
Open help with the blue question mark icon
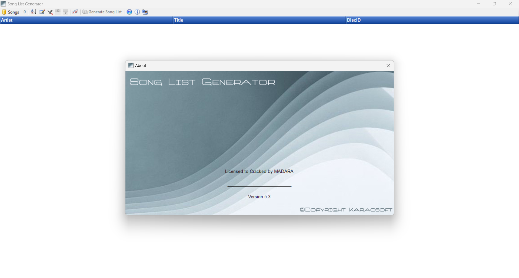click(129, 12)
